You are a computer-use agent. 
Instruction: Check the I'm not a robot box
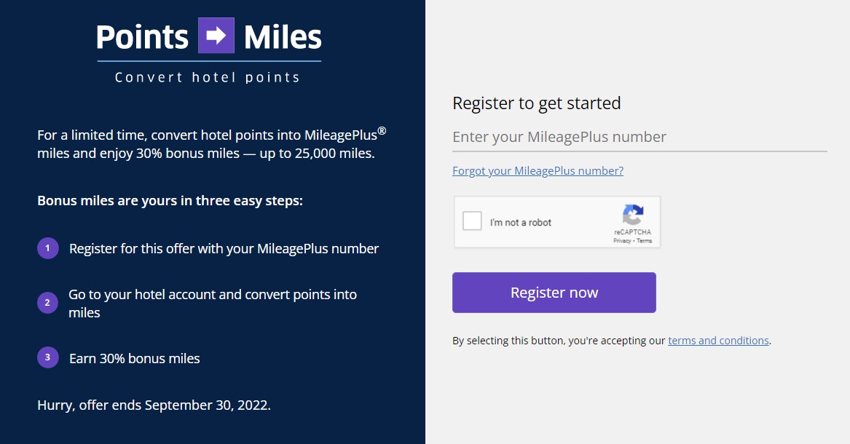coord(472,221)
